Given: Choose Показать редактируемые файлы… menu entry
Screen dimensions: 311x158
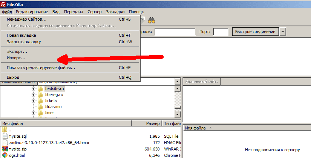Looking at the screenshot, I should (x=70, y=68).
